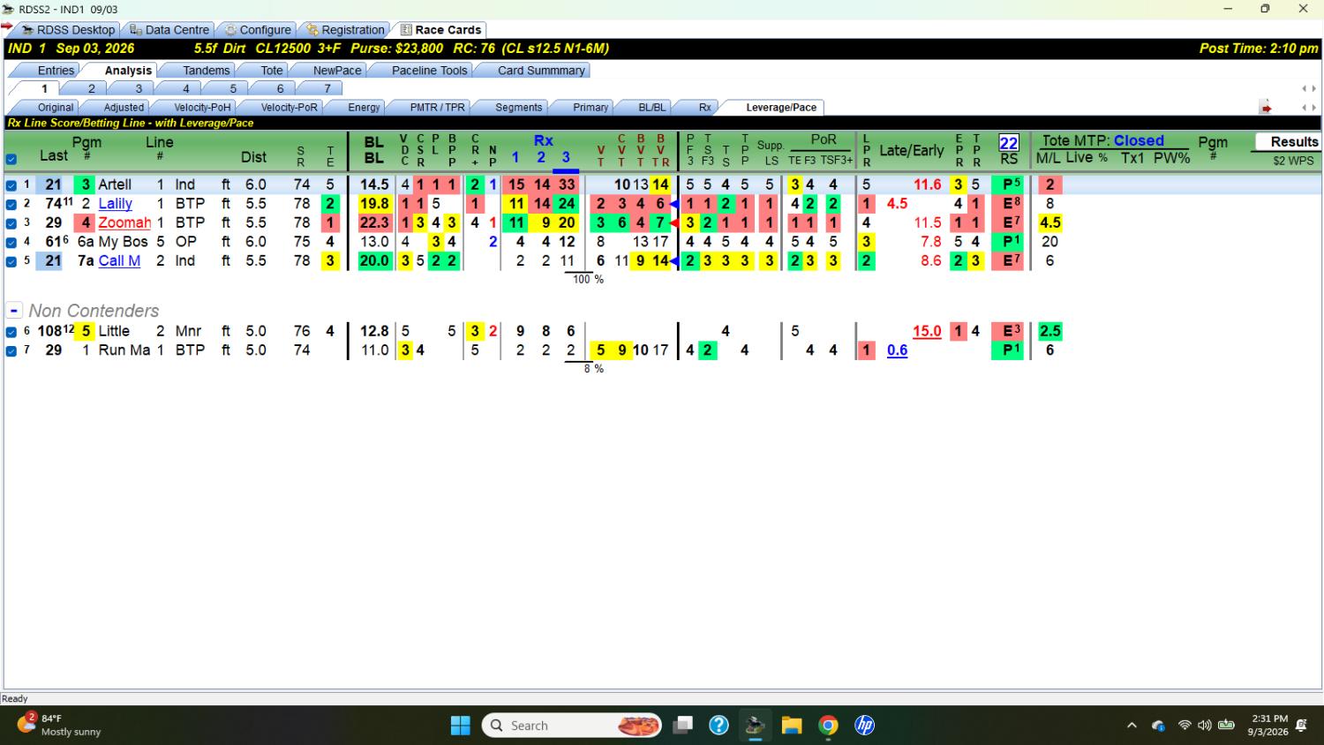Click the taskbar Search box
The width and height of the screenshot is (1324, 745).
click(572, 726)
